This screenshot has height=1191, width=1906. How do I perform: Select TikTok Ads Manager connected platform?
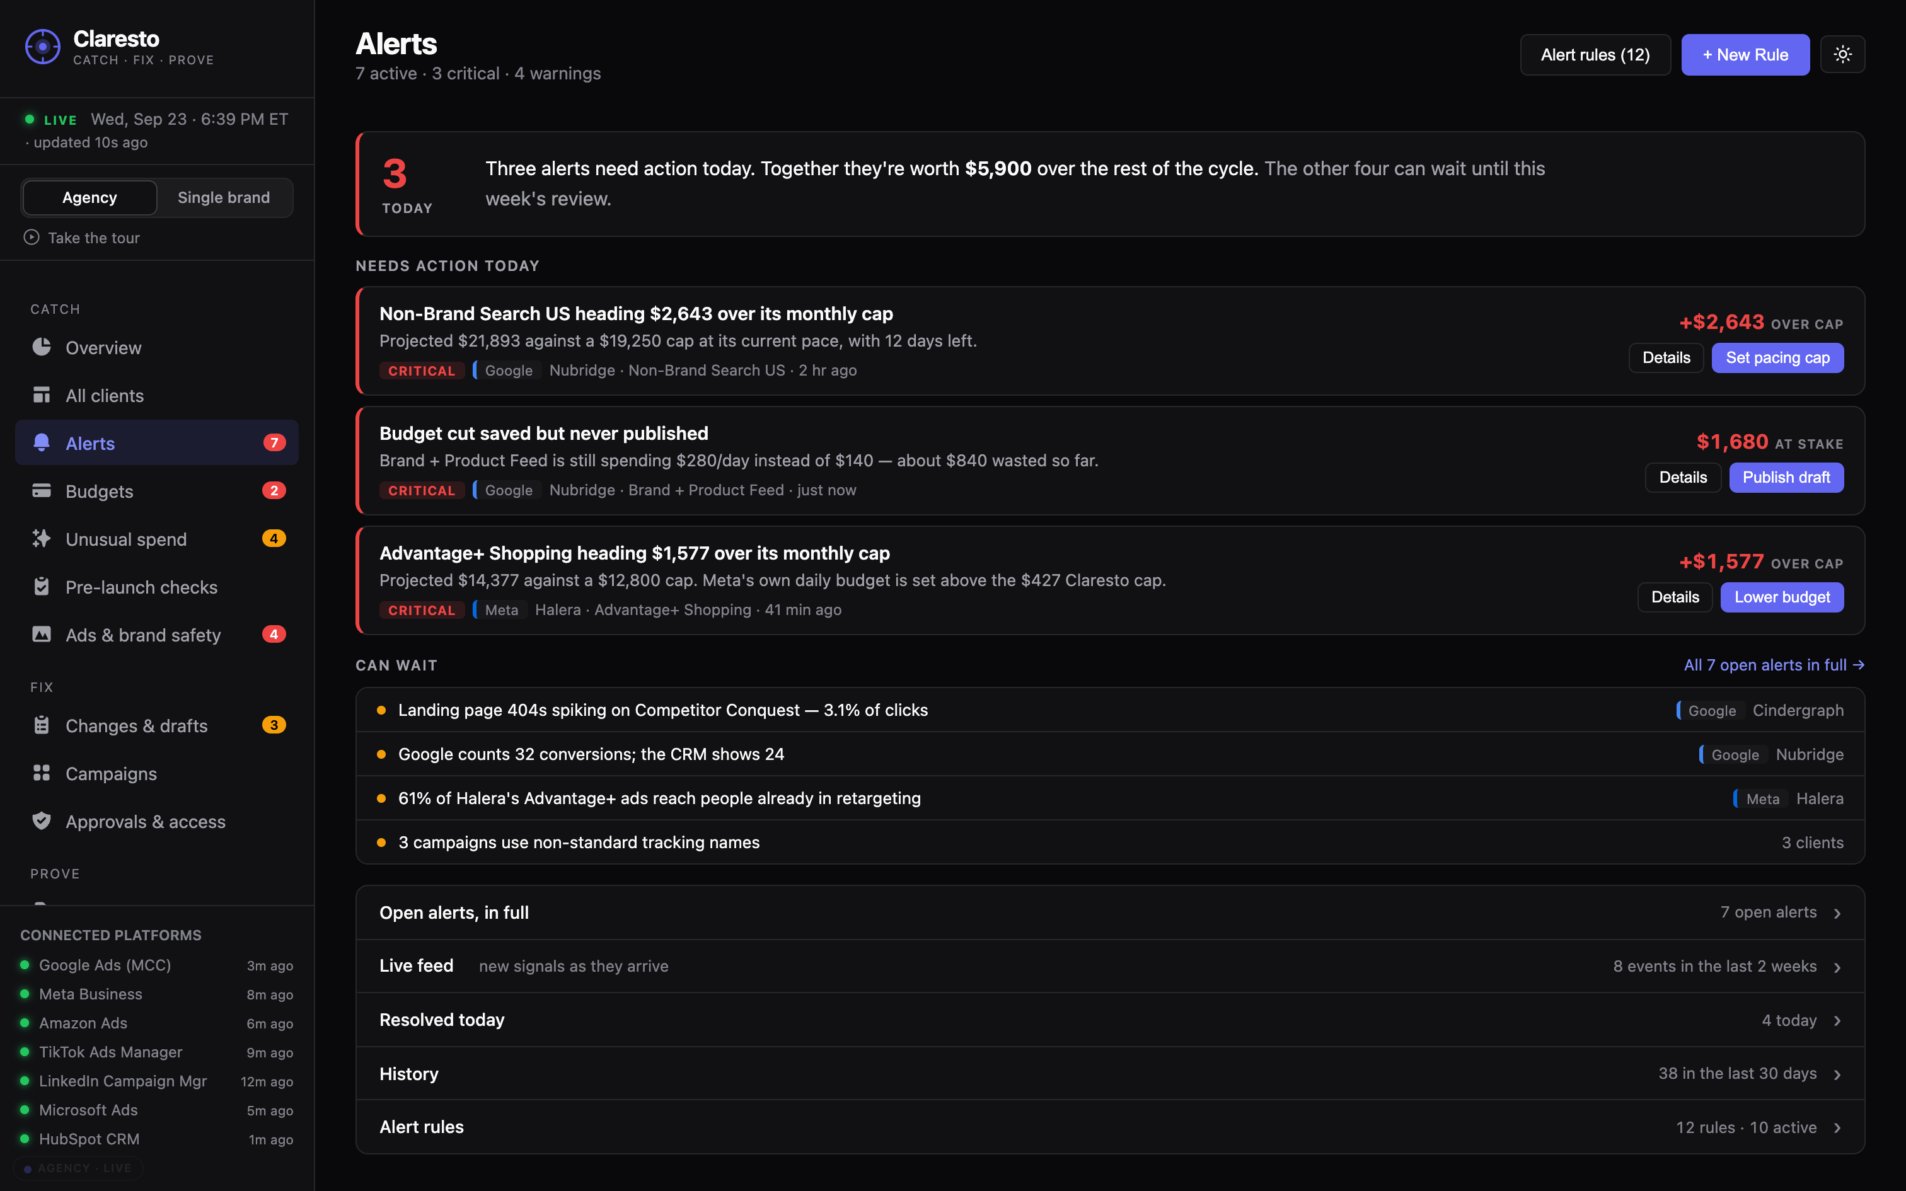(x=157, y=1052)
